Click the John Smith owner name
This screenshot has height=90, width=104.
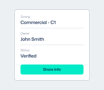(x=32, y=39)
